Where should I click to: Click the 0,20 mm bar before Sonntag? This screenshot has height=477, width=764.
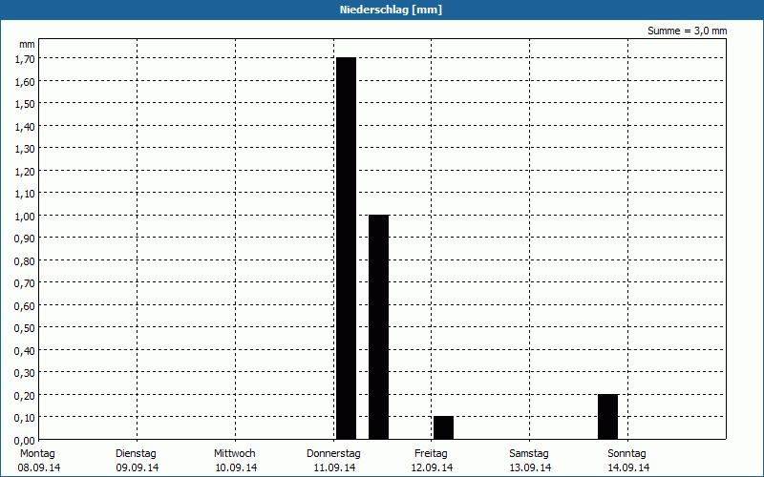click(x=607, y=417)
